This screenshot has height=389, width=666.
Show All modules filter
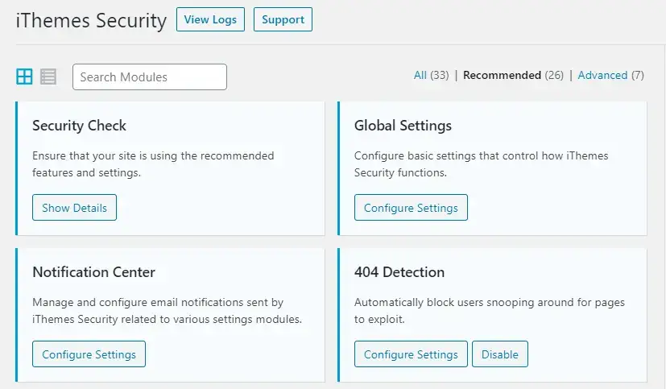click(420, 75)
